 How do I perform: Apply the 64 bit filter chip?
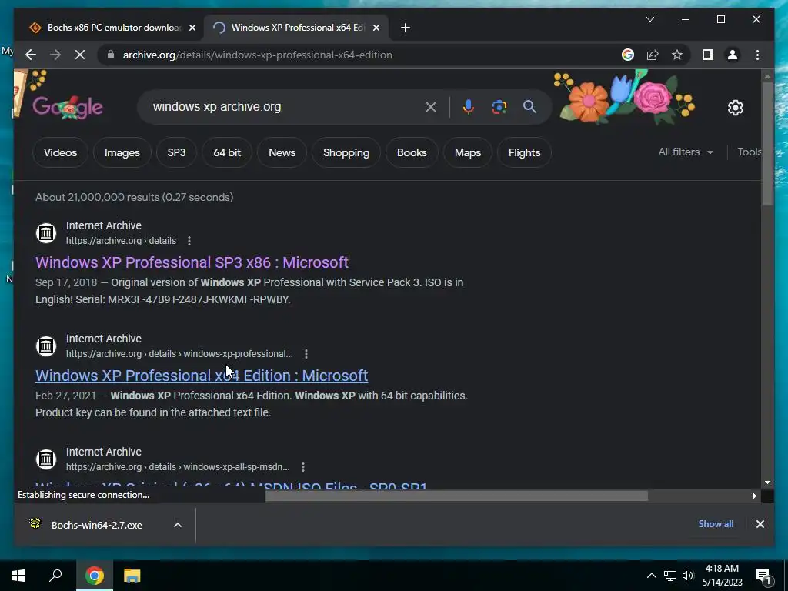(227, 152)
